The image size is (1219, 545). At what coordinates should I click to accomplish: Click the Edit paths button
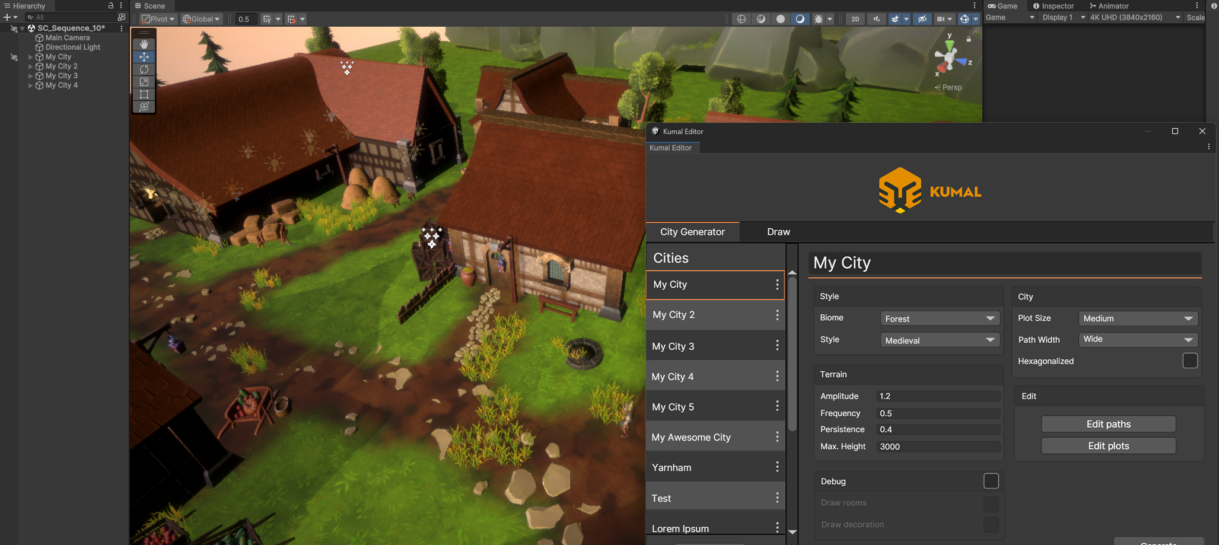(x=1108, y=423)
